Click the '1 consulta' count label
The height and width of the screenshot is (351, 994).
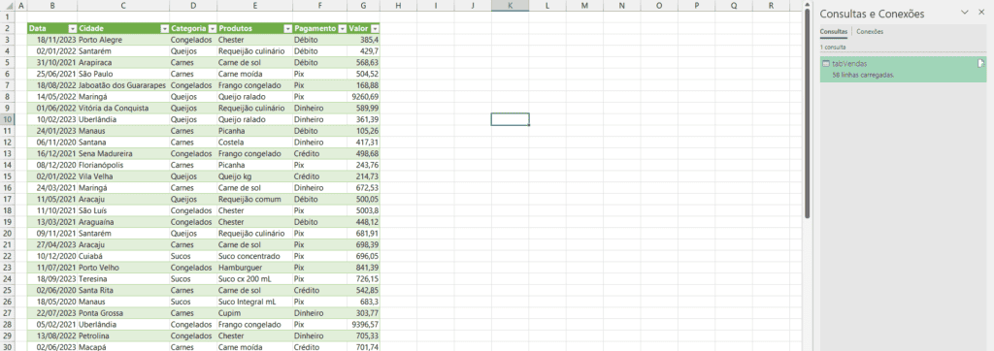tap(832, 47)
